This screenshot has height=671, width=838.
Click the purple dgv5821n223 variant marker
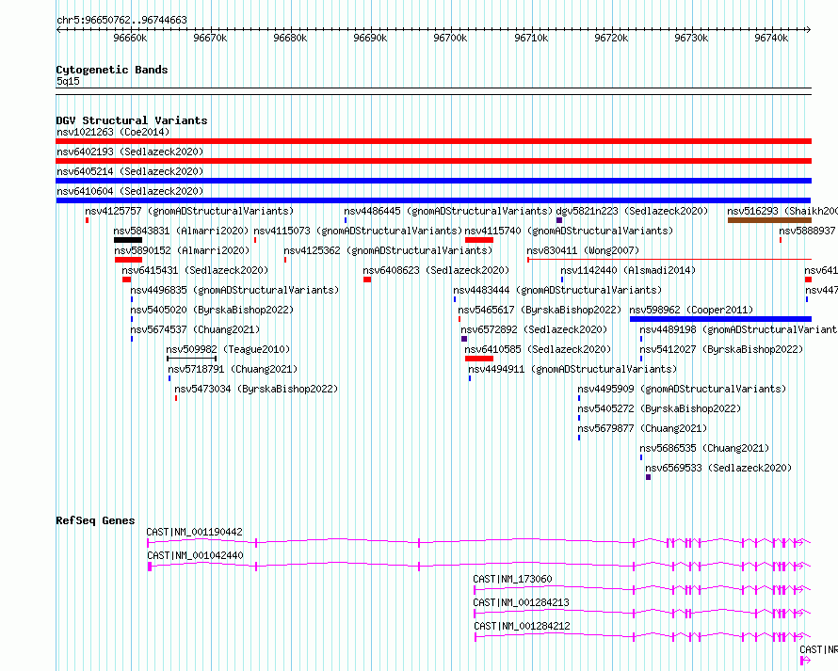click(559, 220)
